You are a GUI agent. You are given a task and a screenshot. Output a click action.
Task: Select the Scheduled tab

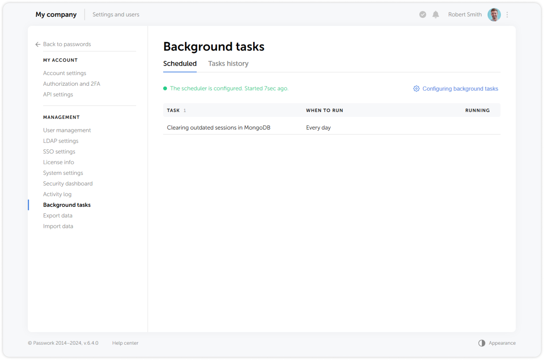(x=180, y=63)
